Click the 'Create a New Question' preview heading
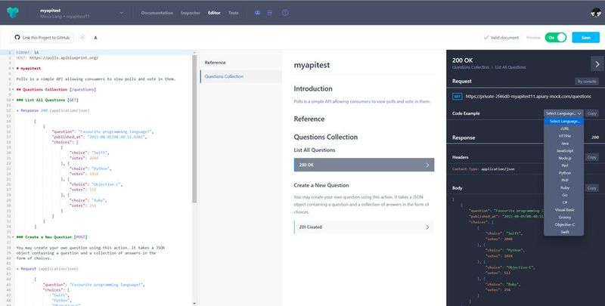This screenshot has width=605, height=306. (x=321, y=185)
